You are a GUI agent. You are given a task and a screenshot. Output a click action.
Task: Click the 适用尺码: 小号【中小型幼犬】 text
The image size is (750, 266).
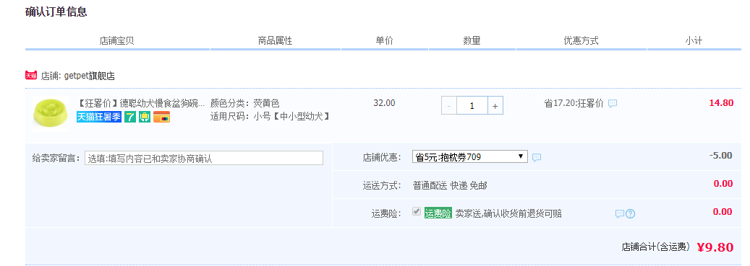tap(270, 116)
